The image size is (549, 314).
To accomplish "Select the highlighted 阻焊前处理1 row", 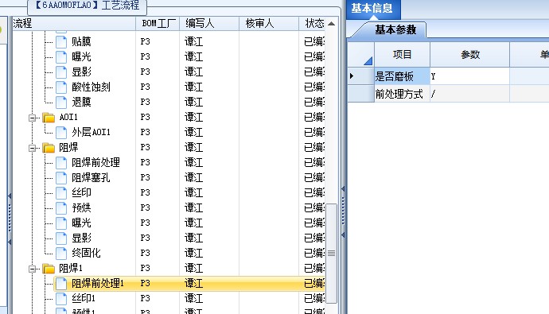I will [x=189, y=284].
